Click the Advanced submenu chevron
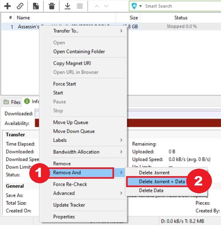221x225 pixels. (x=121, y=193)
